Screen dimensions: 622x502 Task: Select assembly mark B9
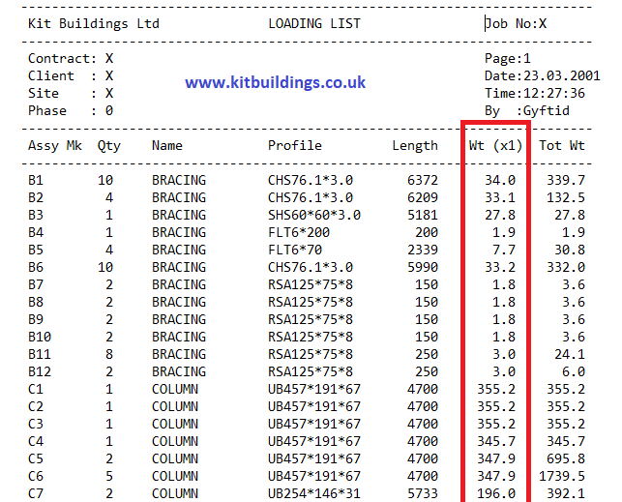tap(35, 319)
